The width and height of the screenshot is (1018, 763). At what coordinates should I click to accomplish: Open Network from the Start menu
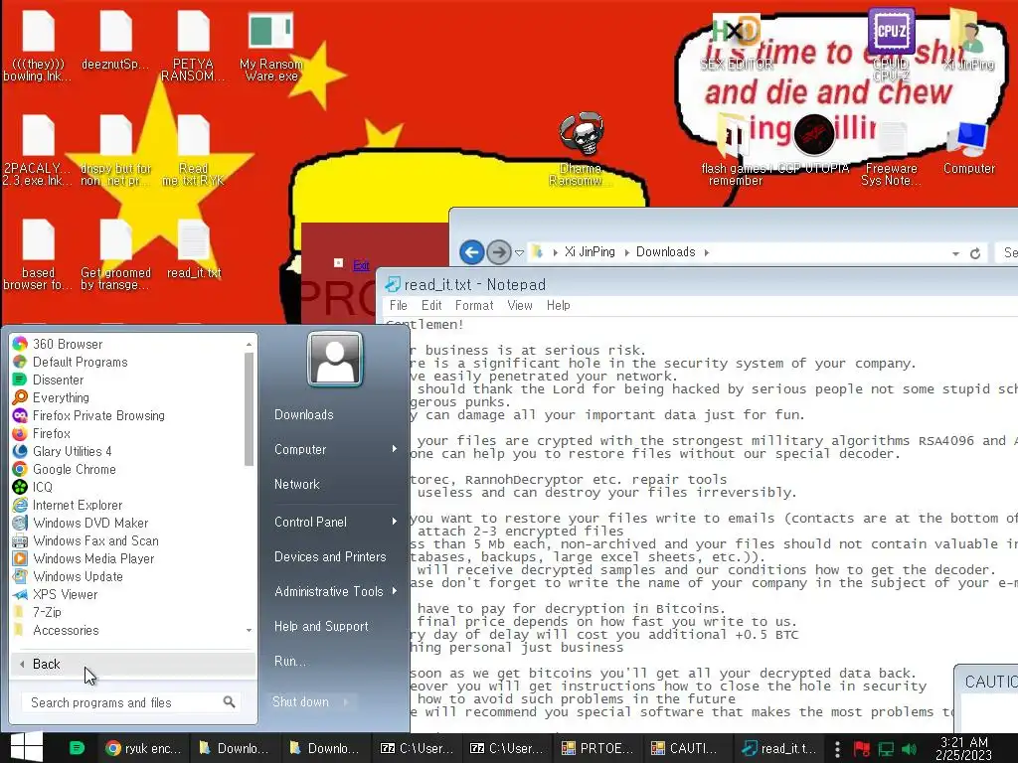click(x=296, y=484)
